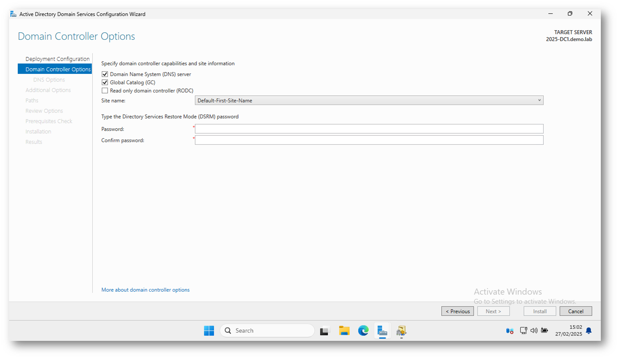Image resolution: width=619 pixels, height=359 pixels.
Task: Select Domain Controller Options step
Action: coord(55,69)
